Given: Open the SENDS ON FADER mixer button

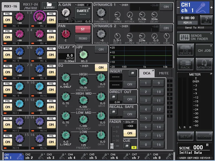Looking at the screenshot, I should pyautogui.click(x=195, y=37).
